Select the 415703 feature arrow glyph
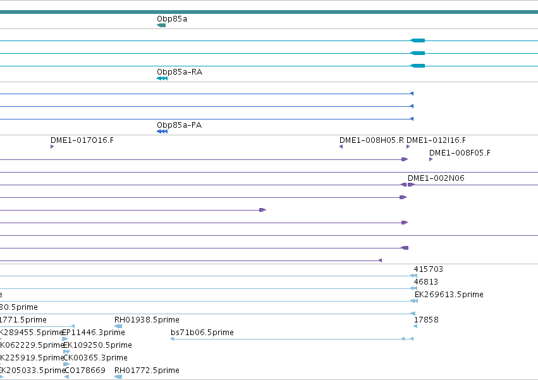Image resolution: width=538 pixels, height=380 pixels. [414, 276]
